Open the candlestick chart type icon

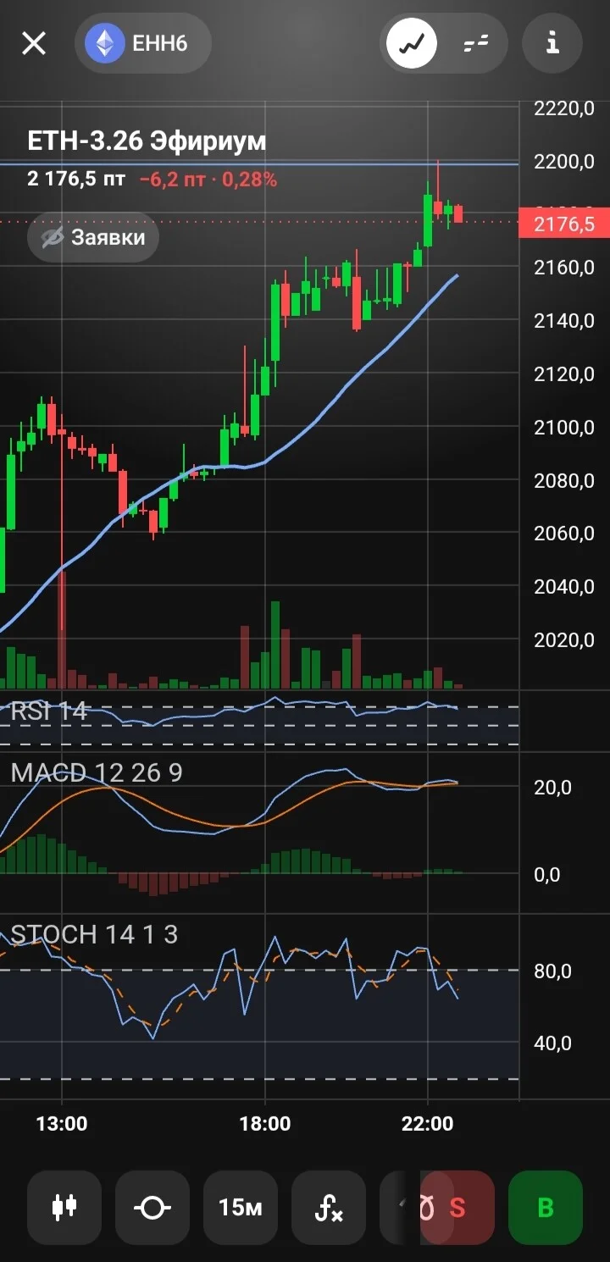pos(64,1207)
